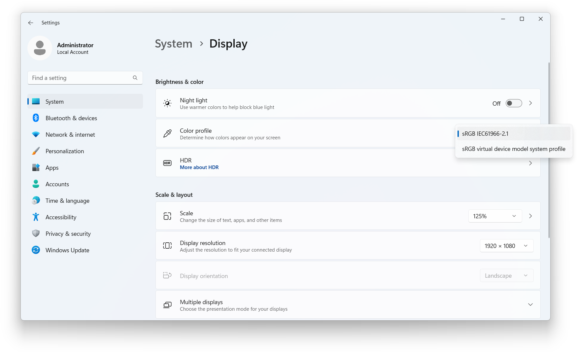Toggle the Night light switch
Image resolution: width=577 pixels, height=352 pixels.
click(514, 103)
